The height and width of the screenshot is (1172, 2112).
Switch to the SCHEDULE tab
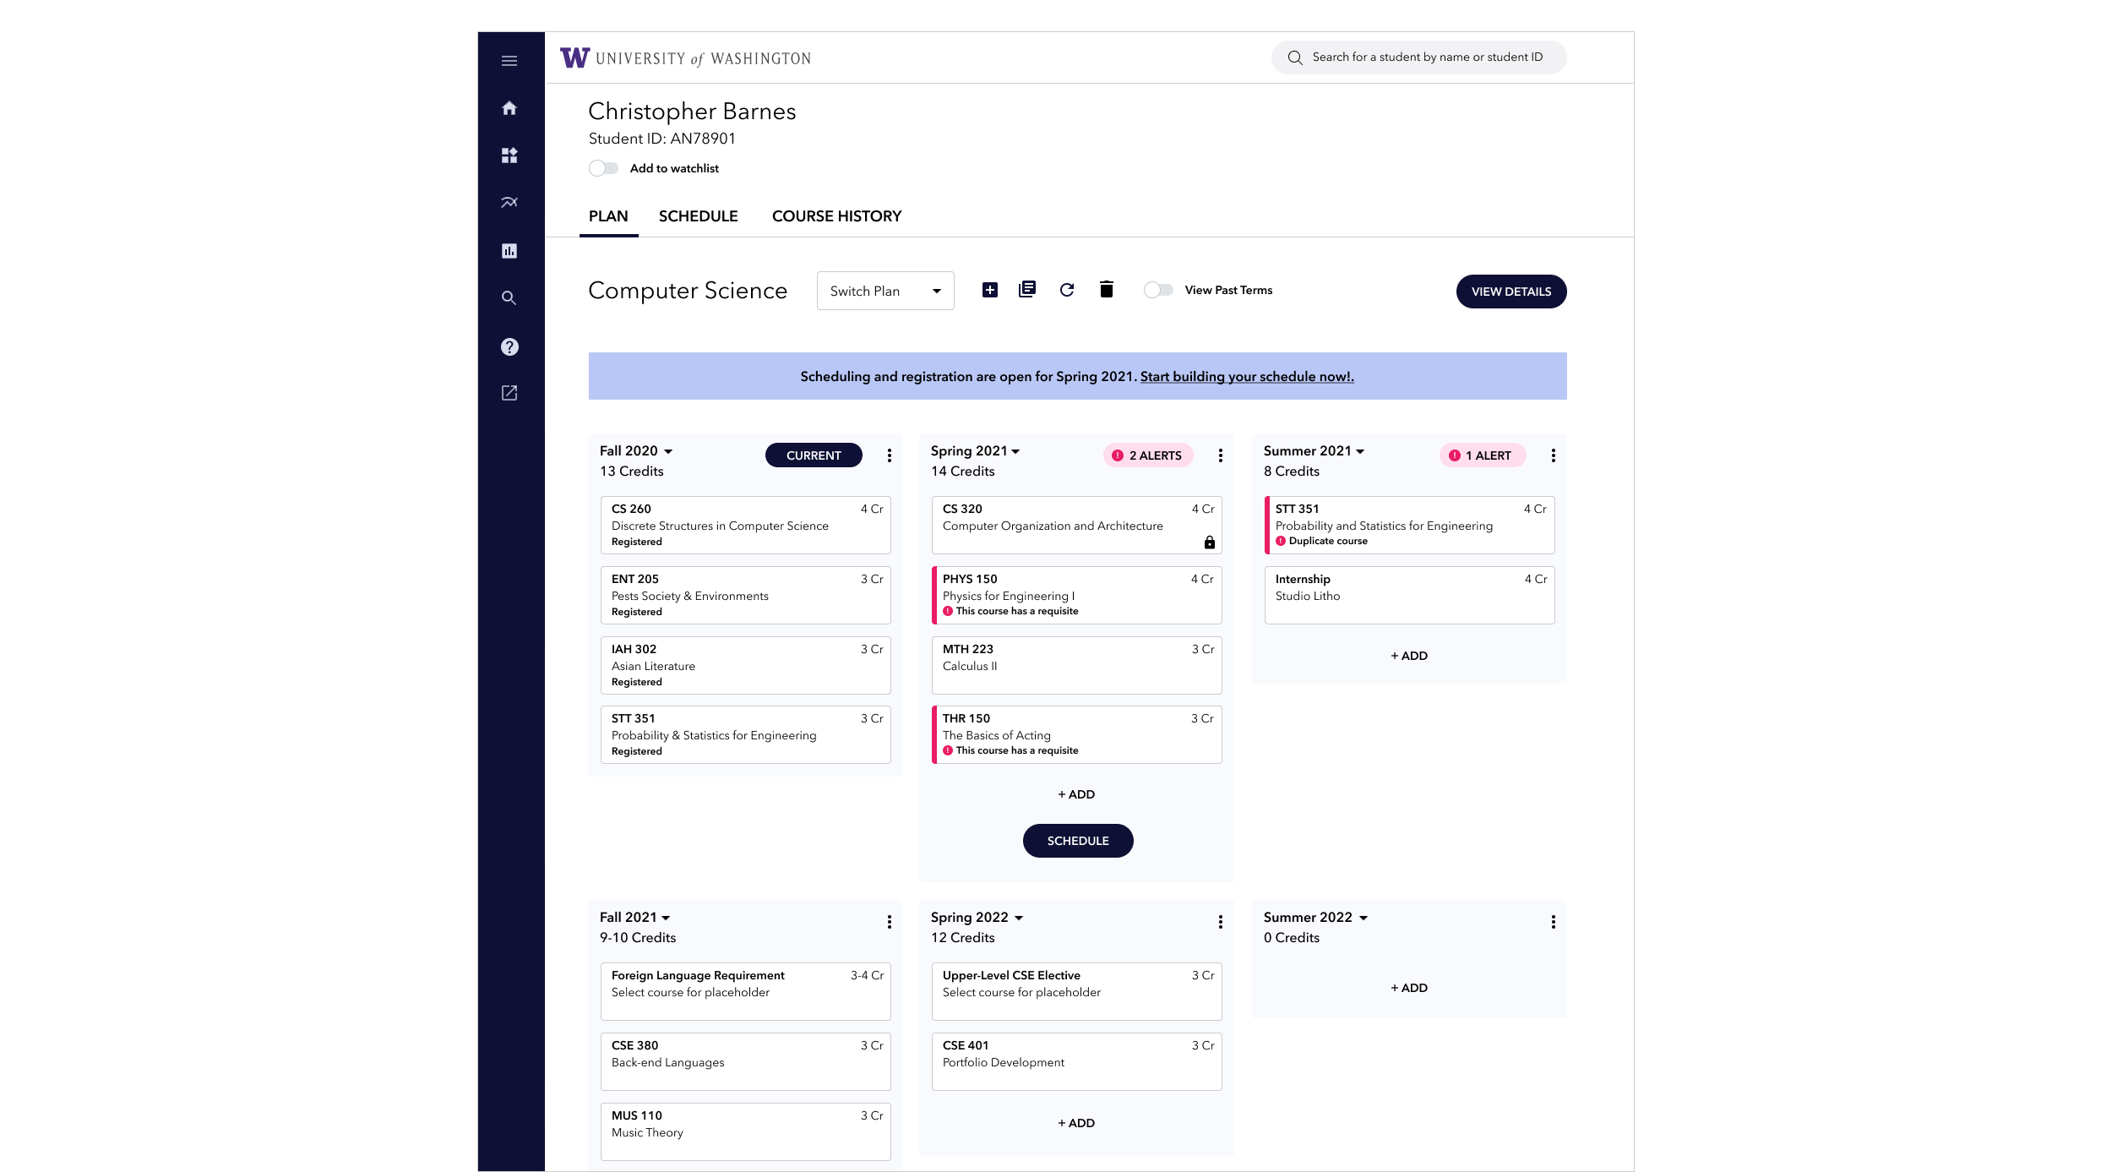pyautogui.click(x=698, y=216)
